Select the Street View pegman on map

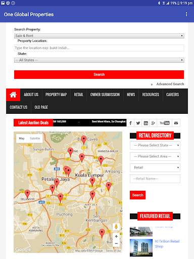coord(116,227)
